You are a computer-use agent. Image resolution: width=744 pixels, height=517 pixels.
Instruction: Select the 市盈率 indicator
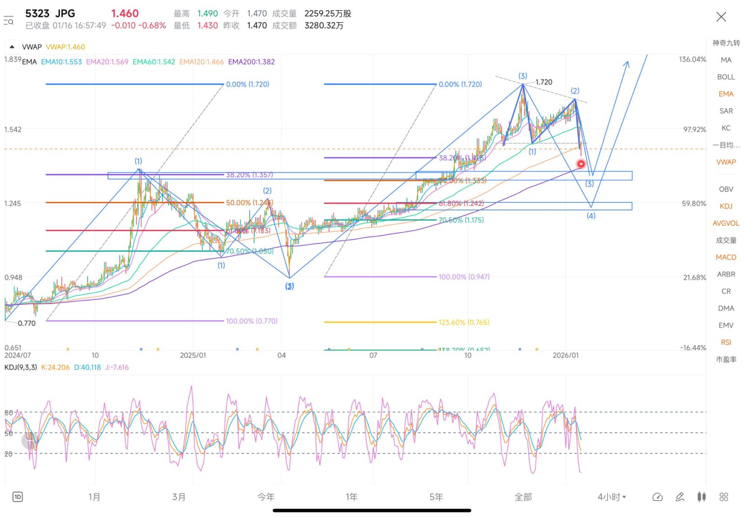click(726, 359)
